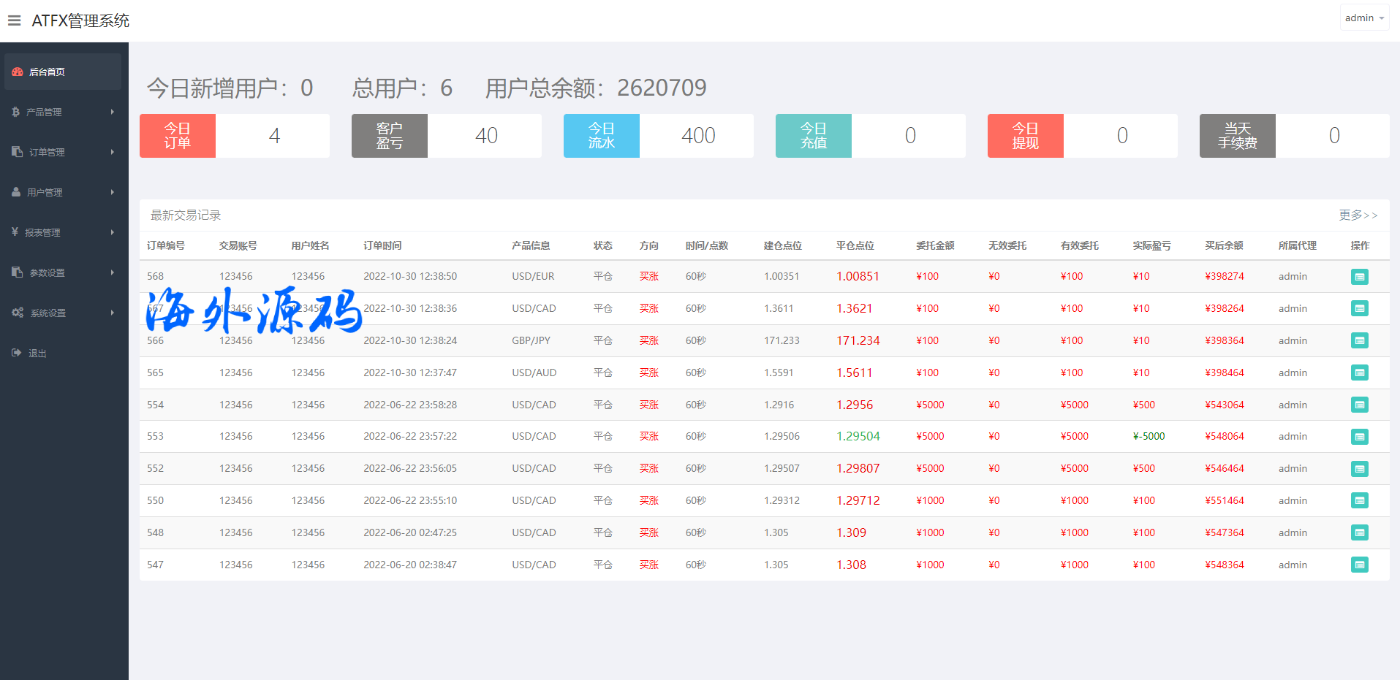1400x680 pixels.
Task: Click the dashboard icon beside 后台首页
Action: click(18, 72)
